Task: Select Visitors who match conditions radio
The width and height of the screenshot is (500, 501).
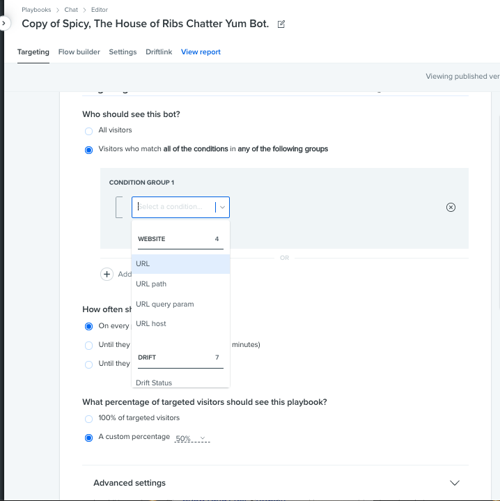Action: pyautogui.click(x=88, y=150)
